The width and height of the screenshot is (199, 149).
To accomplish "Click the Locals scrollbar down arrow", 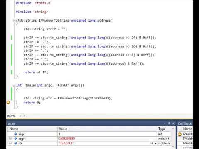I will coord(173,146).
